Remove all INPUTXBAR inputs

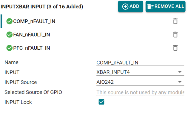(165, 7)
